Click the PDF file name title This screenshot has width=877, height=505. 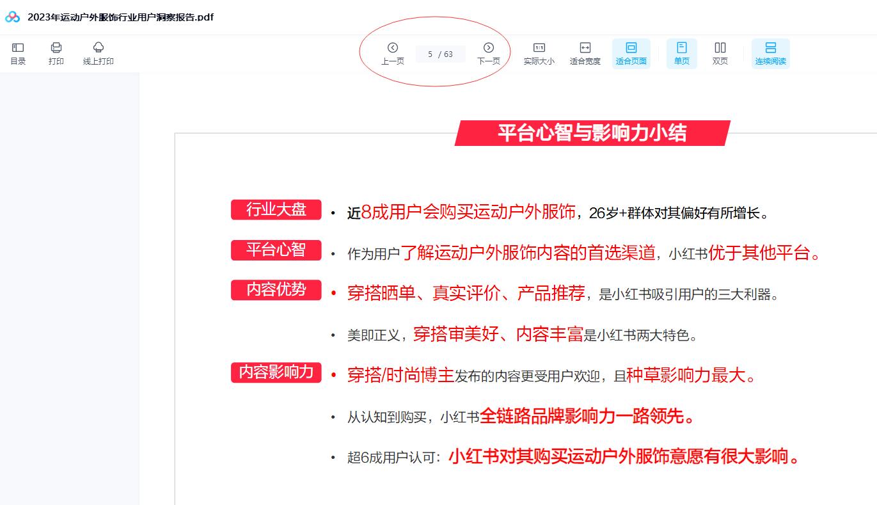coord(120,17)
